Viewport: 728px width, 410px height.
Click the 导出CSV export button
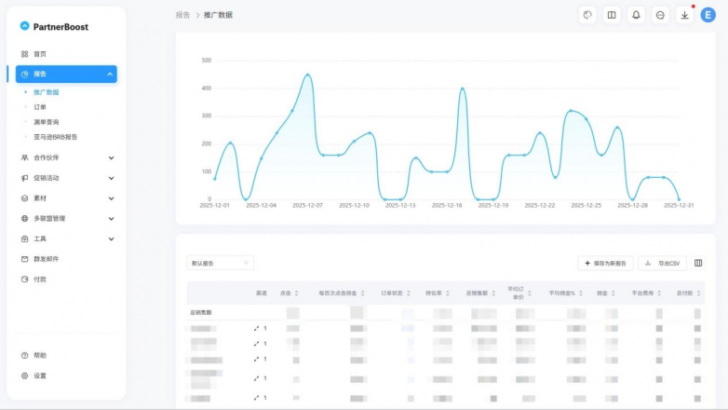[x=662, y=264]
